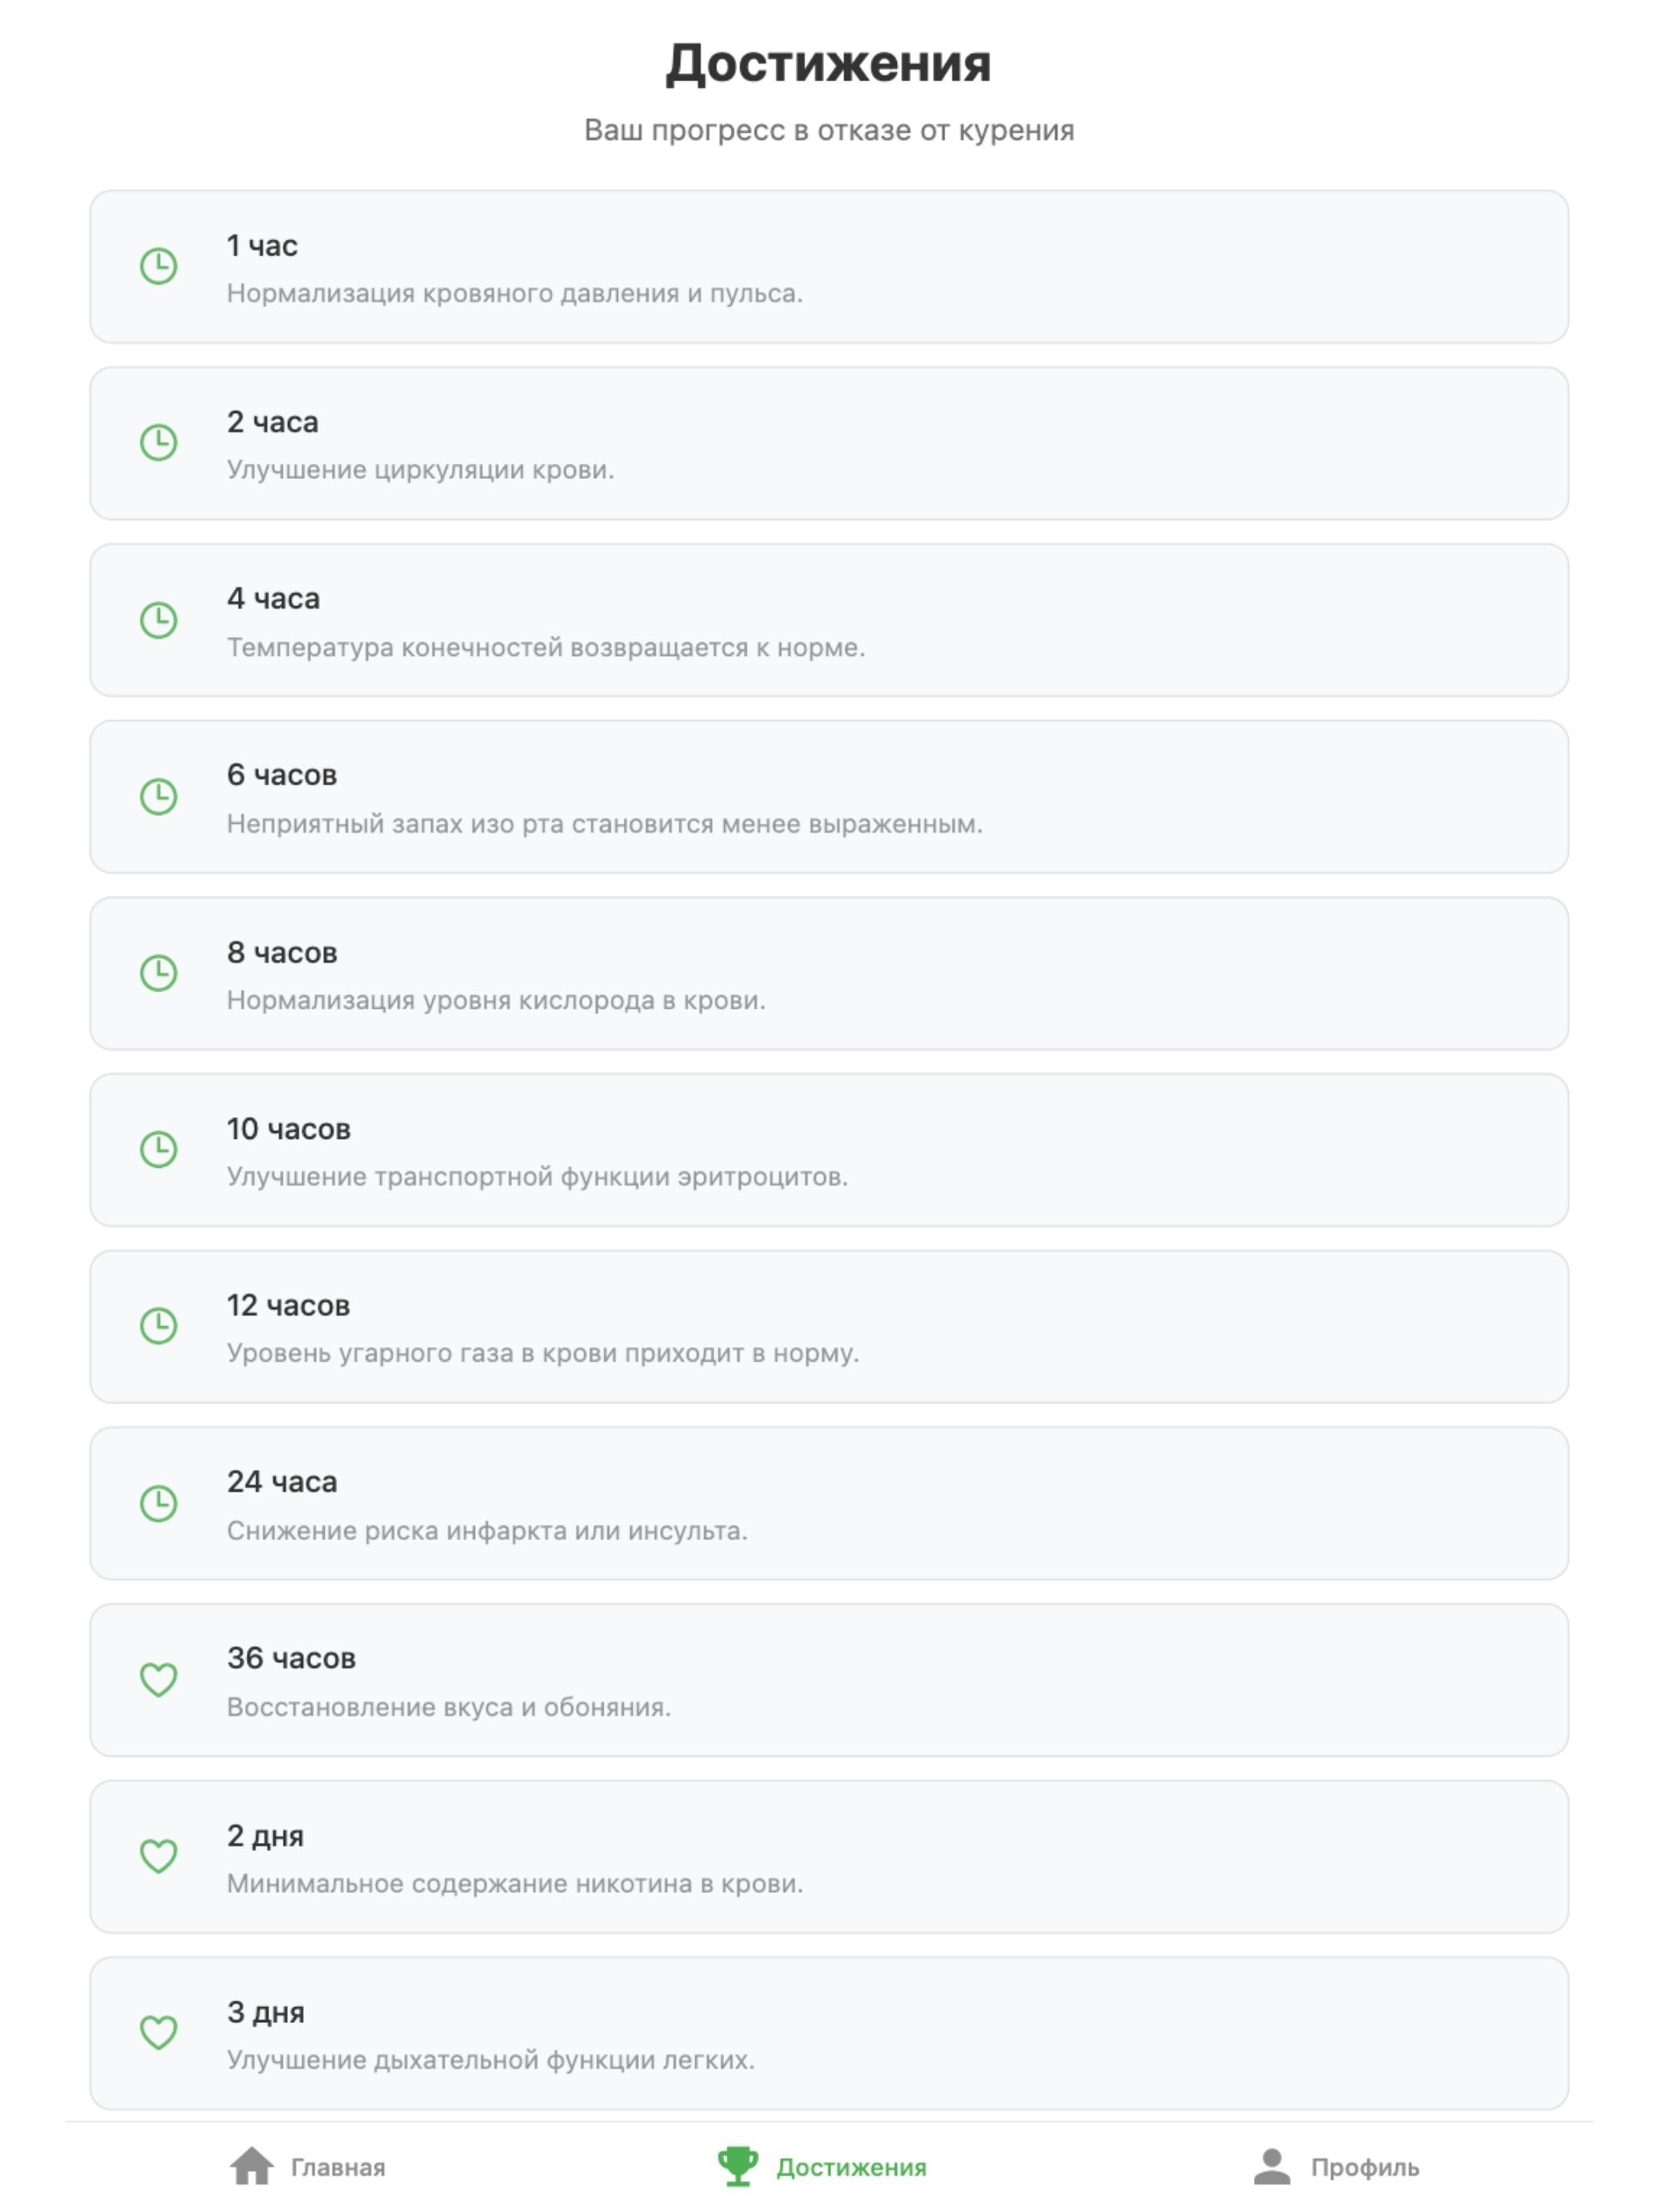Click the person icon for Профиль
Screen dimensions: 1659x2212
[x=1272, y=2166]
